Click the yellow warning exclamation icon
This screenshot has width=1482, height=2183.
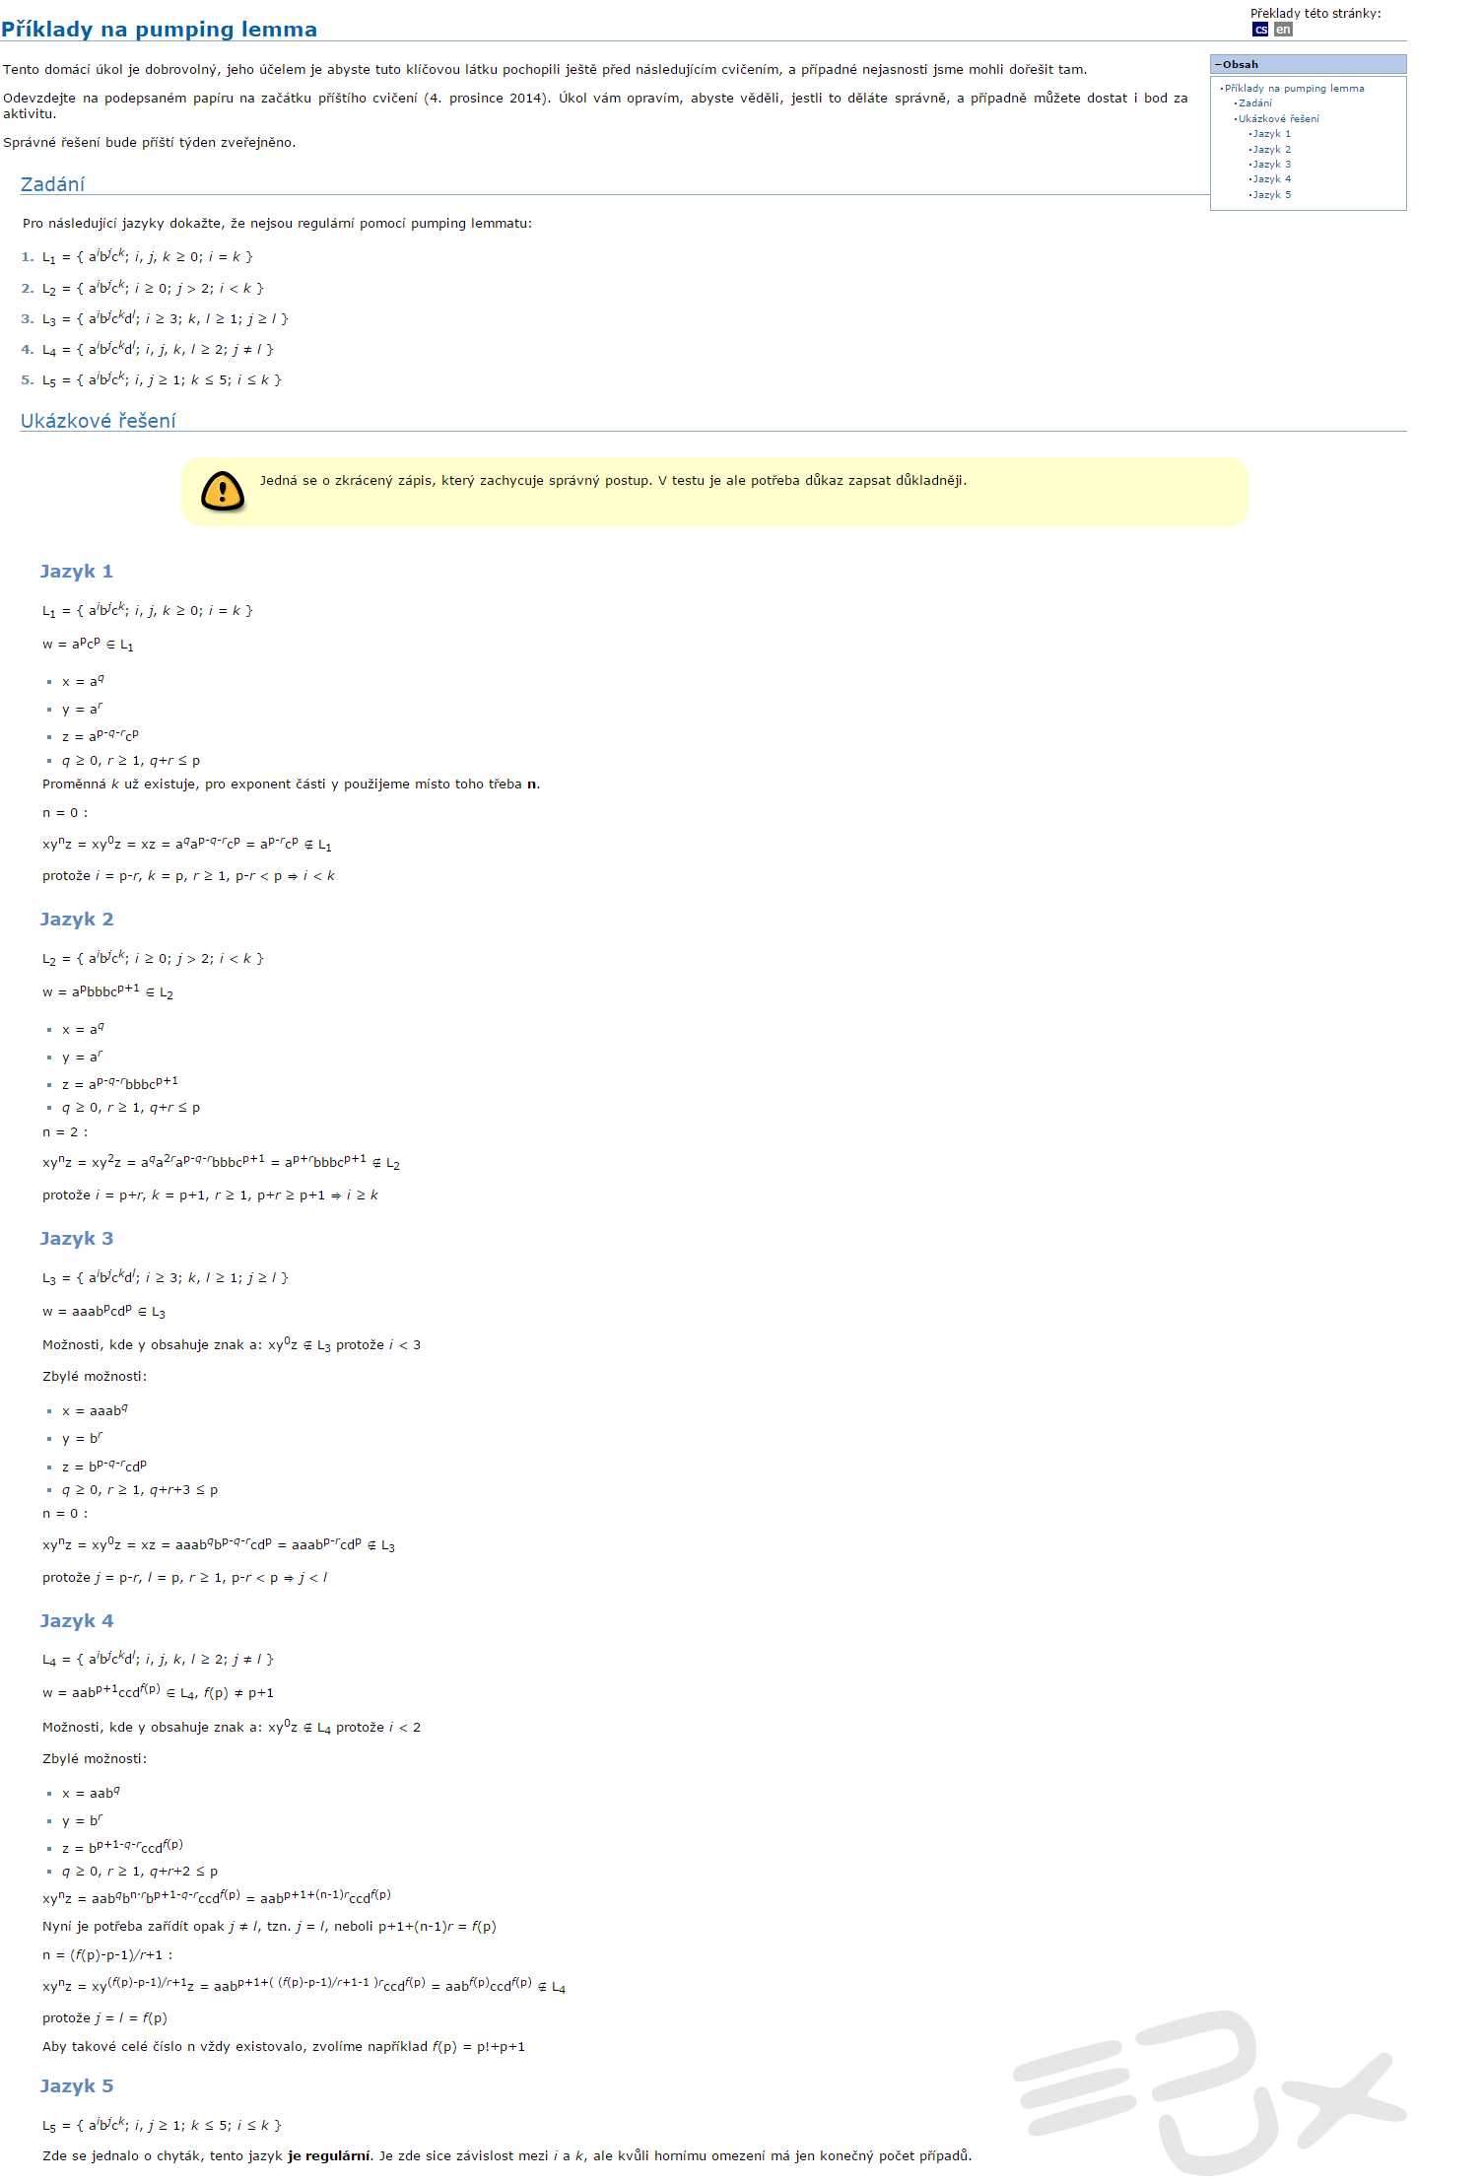[223, 491]
